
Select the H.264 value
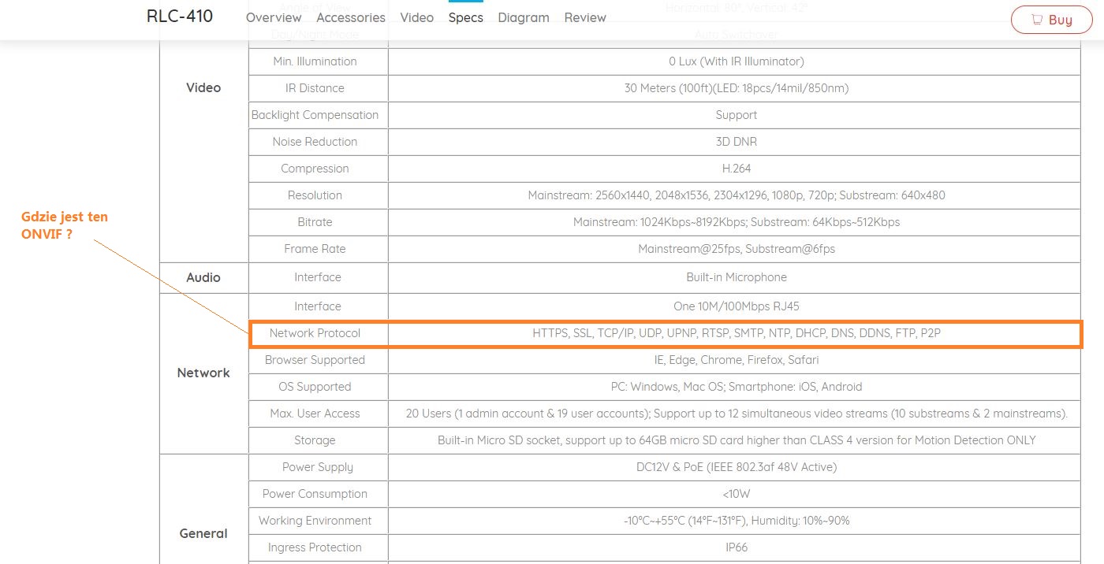[737, 169]
